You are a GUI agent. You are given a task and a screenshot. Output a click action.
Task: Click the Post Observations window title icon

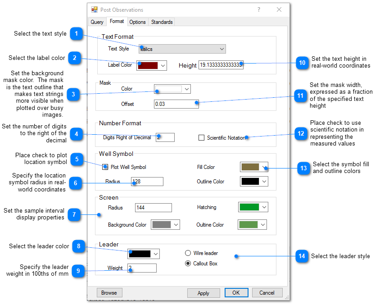(x=95, y=9)
